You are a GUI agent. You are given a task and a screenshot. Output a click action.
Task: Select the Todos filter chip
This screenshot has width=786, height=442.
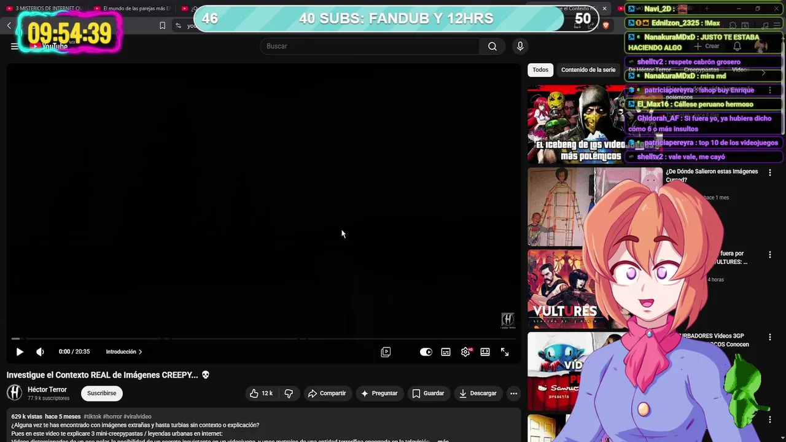pyautogui.click(x=540, y=70)
